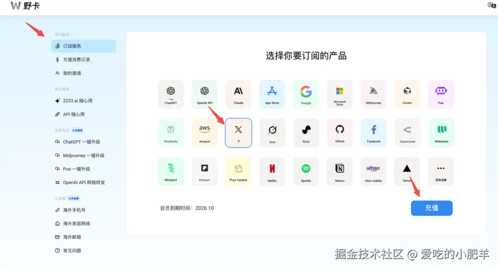Pick the Webshare tile
This screenshot has width=498, height=269.
(441, 133)
